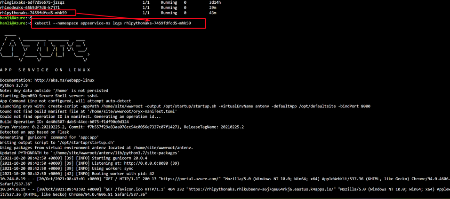450x199 pixels.
Task: Click the word kubectl in the command line
Action: coord(42,23)
